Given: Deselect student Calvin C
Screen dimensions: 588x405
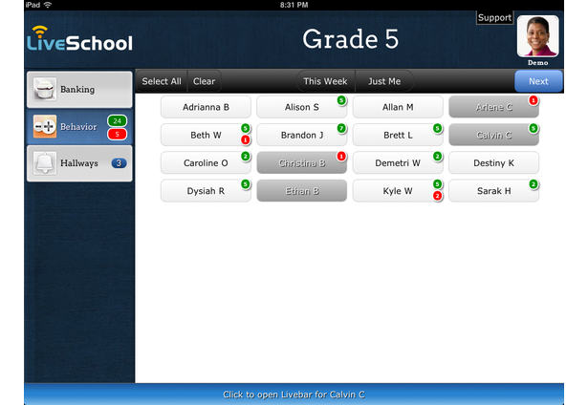Looking at the screenshot, I should click(x=494, y=136).
